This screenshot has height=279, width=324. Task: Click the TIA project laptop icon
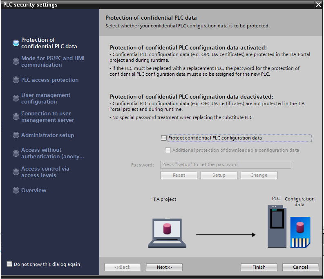point(167,233)
